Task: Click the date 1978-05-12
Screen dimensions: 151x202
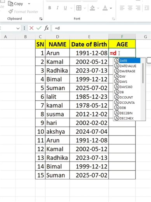Action: click(89, 105)
